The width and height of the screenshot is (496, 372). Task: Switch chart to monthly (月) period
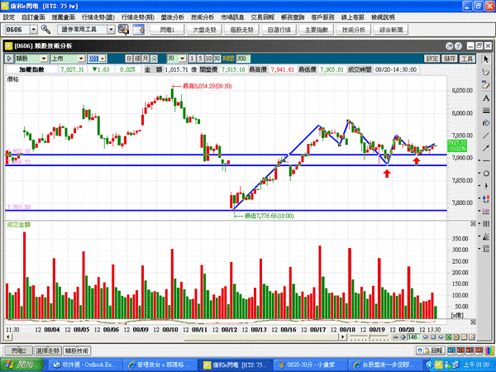point(145,59)
